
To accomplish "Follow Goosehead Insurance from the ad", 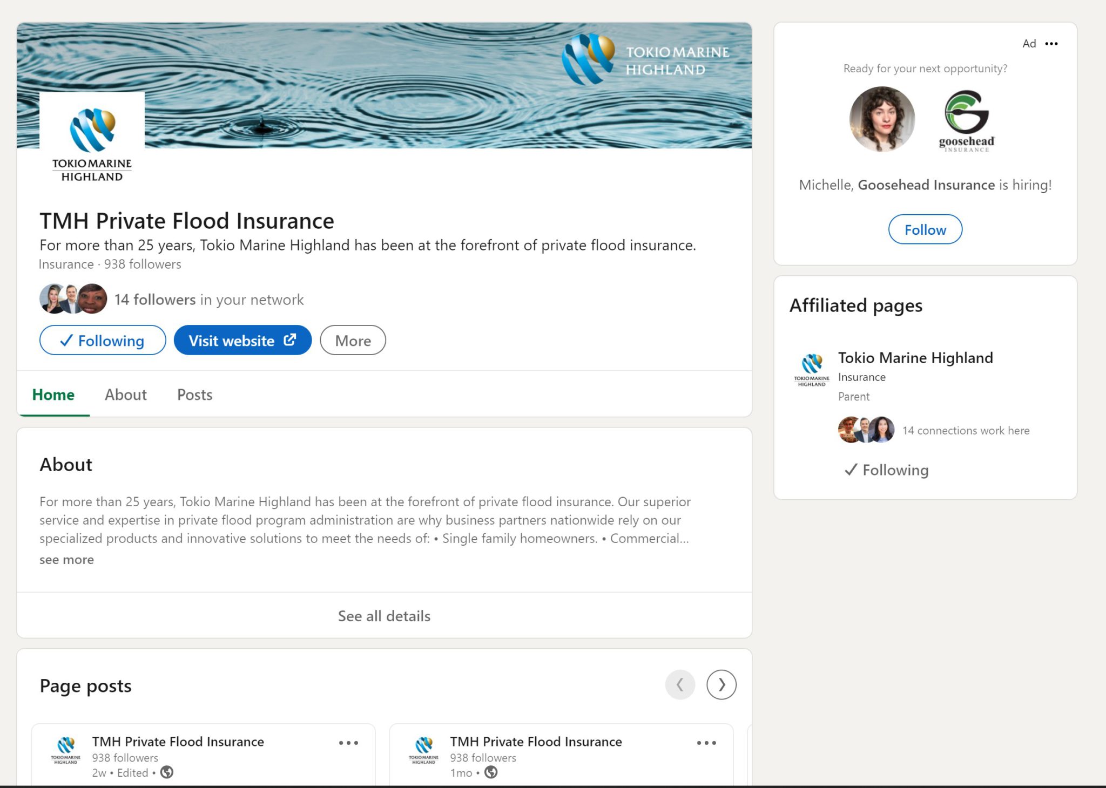I will pos(925,230).
